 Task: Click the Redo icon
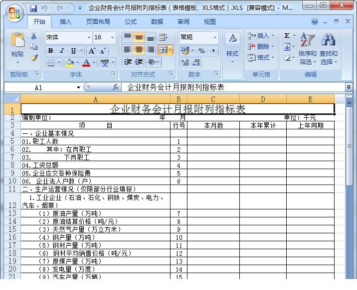[60, 8]
